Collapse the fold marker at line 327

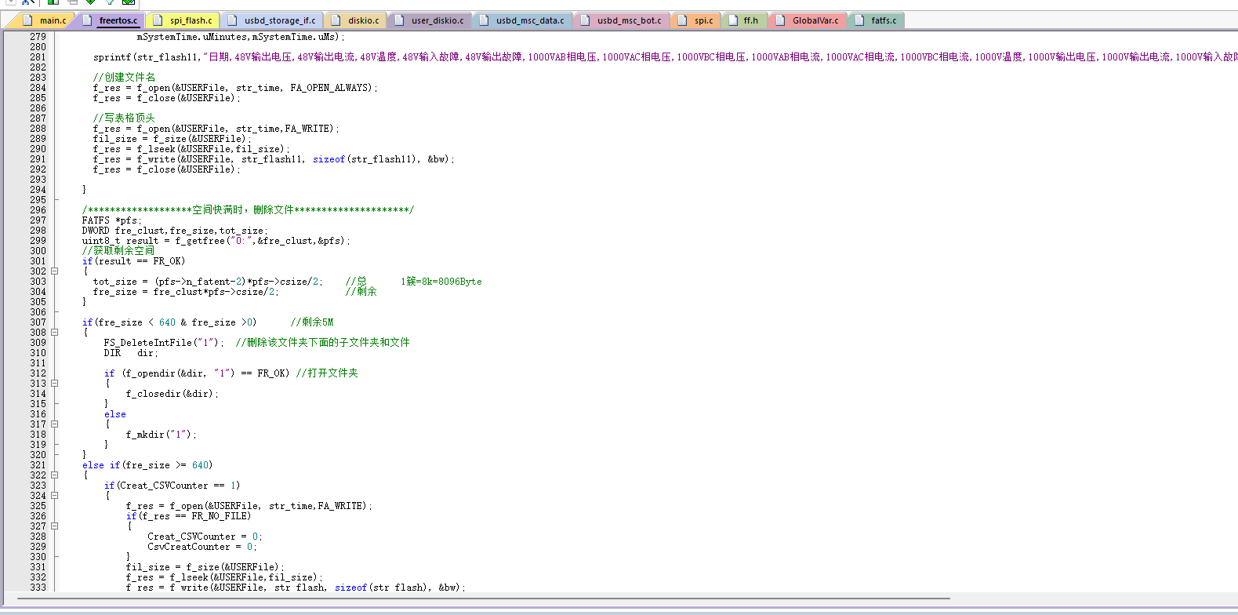[x=55, y=526]
